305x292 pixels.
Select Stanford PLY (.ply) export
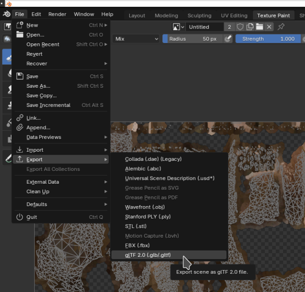(x=169, y=217)
